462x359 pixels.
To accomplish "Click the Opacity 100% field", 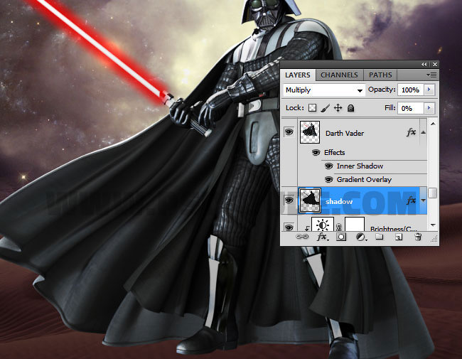I will coord(410,90).
